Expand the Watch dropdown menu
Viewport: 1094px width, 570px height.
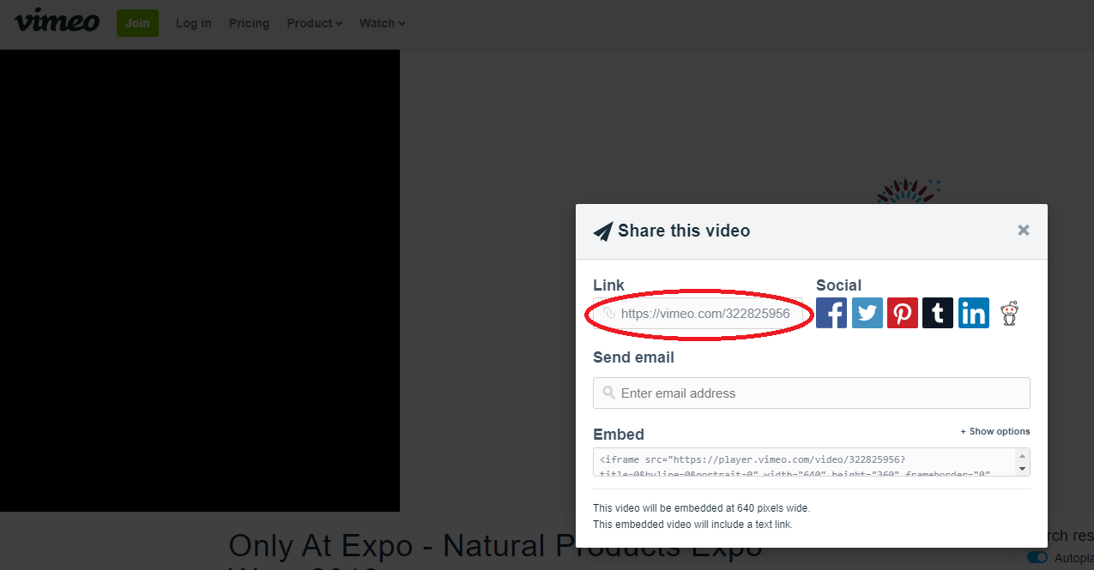pos(382,23)
